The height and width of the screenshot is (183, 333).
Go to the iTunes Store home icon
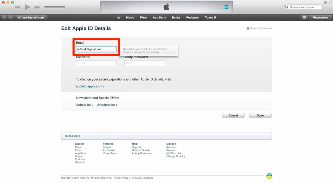point(118,17)
